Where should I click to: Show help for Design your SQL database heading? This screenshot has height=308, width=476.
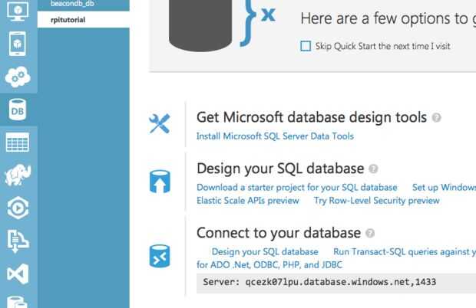pos(374,169)
